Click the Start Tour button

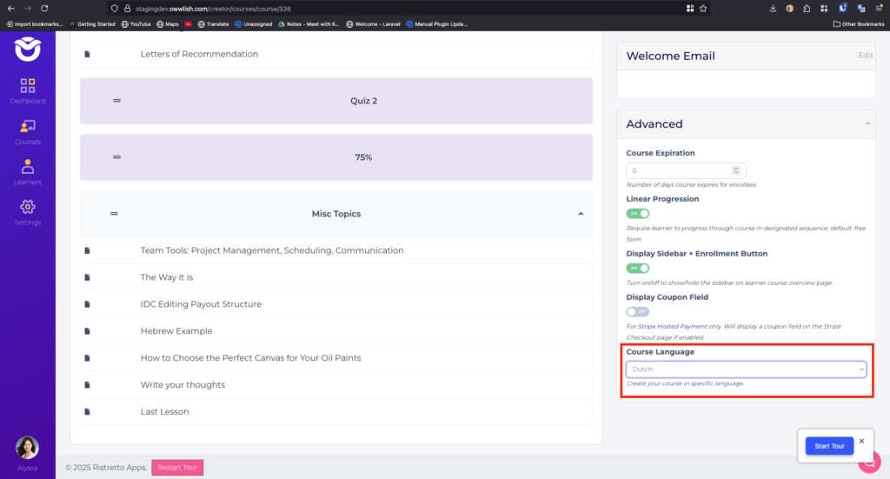point(829,446)
